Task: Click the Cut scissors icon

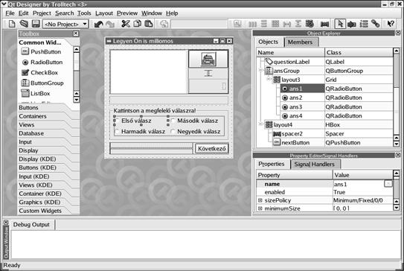Action: [x=126, y=24]
